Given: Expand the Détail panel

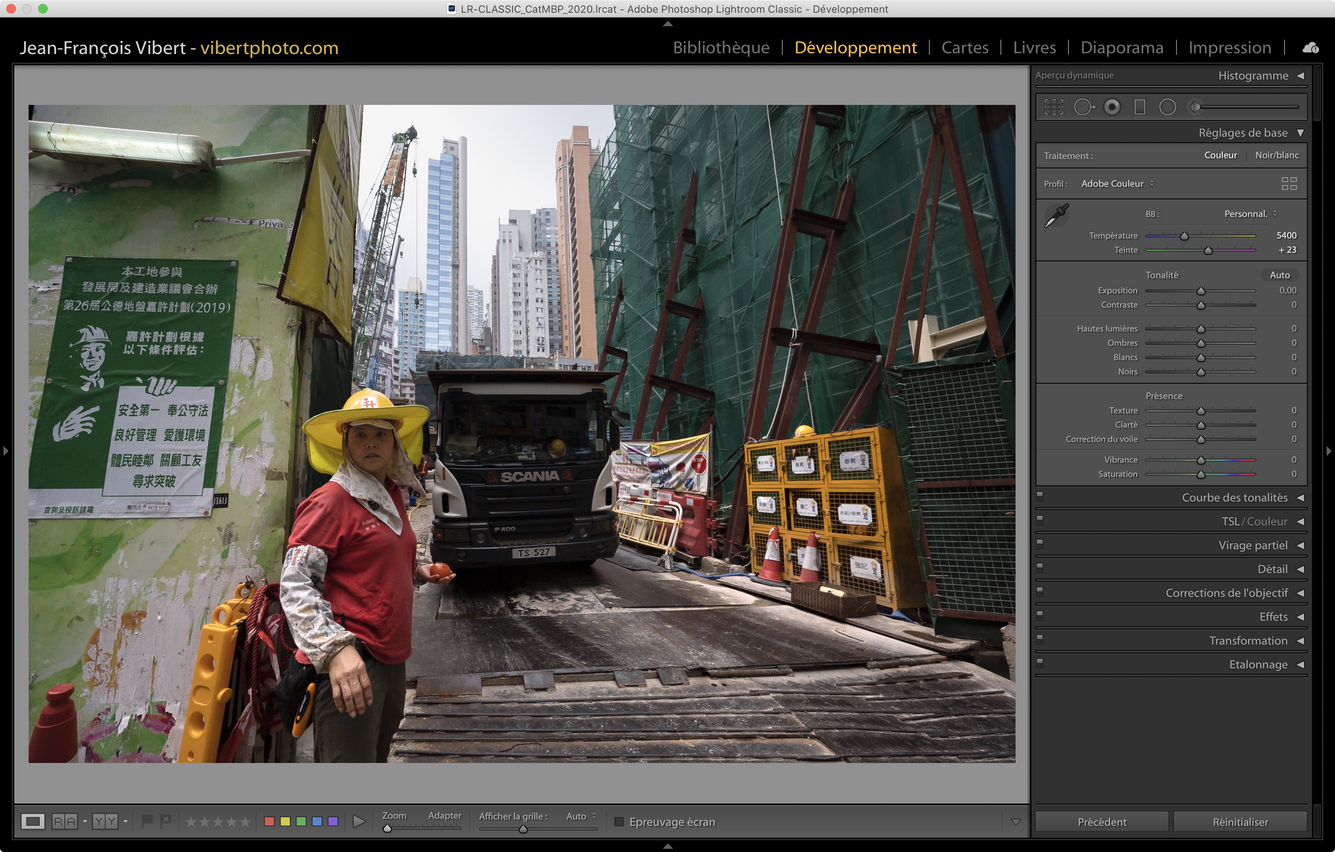Looking at the screenshot, I should tap(1272, 569).
